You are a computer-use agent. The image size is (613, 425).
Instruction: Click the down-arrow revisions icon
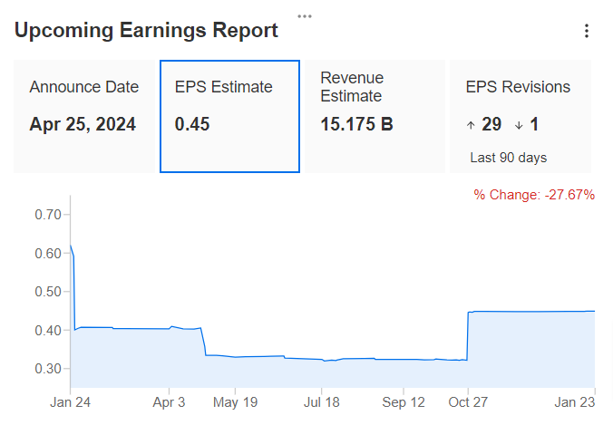pos(519,125)
